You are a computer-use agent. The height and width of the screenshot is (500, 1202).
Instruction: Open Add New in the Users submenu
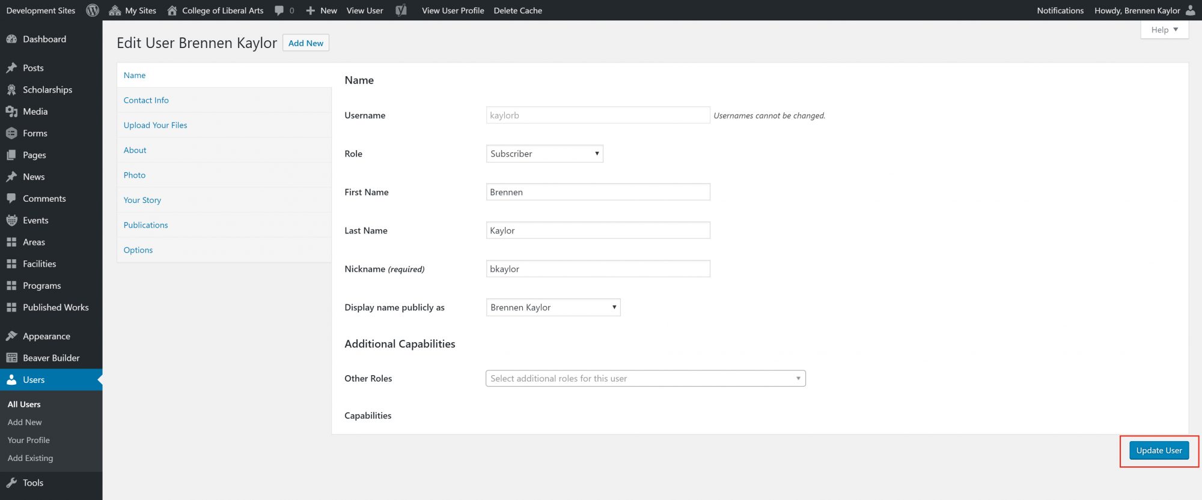pos(25,423)
